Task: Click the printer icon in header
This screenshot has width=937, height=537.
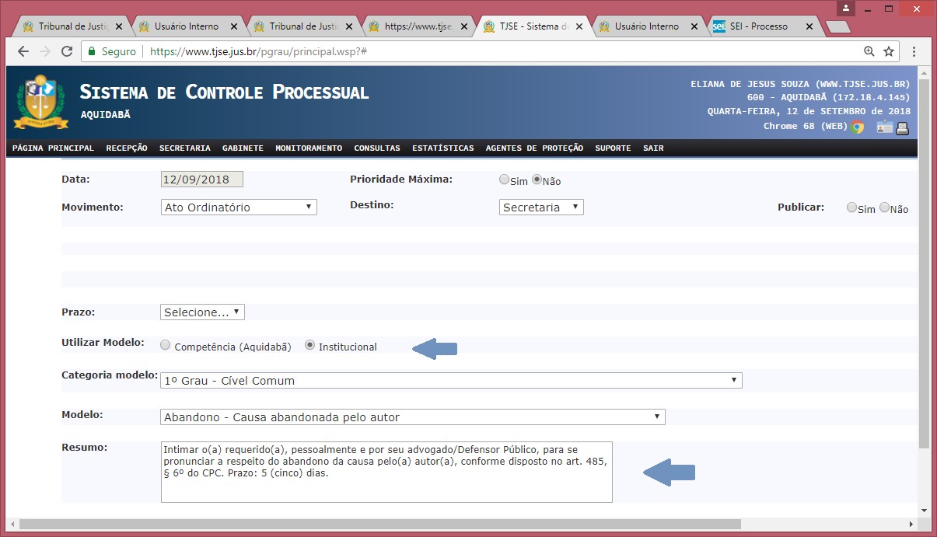Action: (x=902, y=128)
